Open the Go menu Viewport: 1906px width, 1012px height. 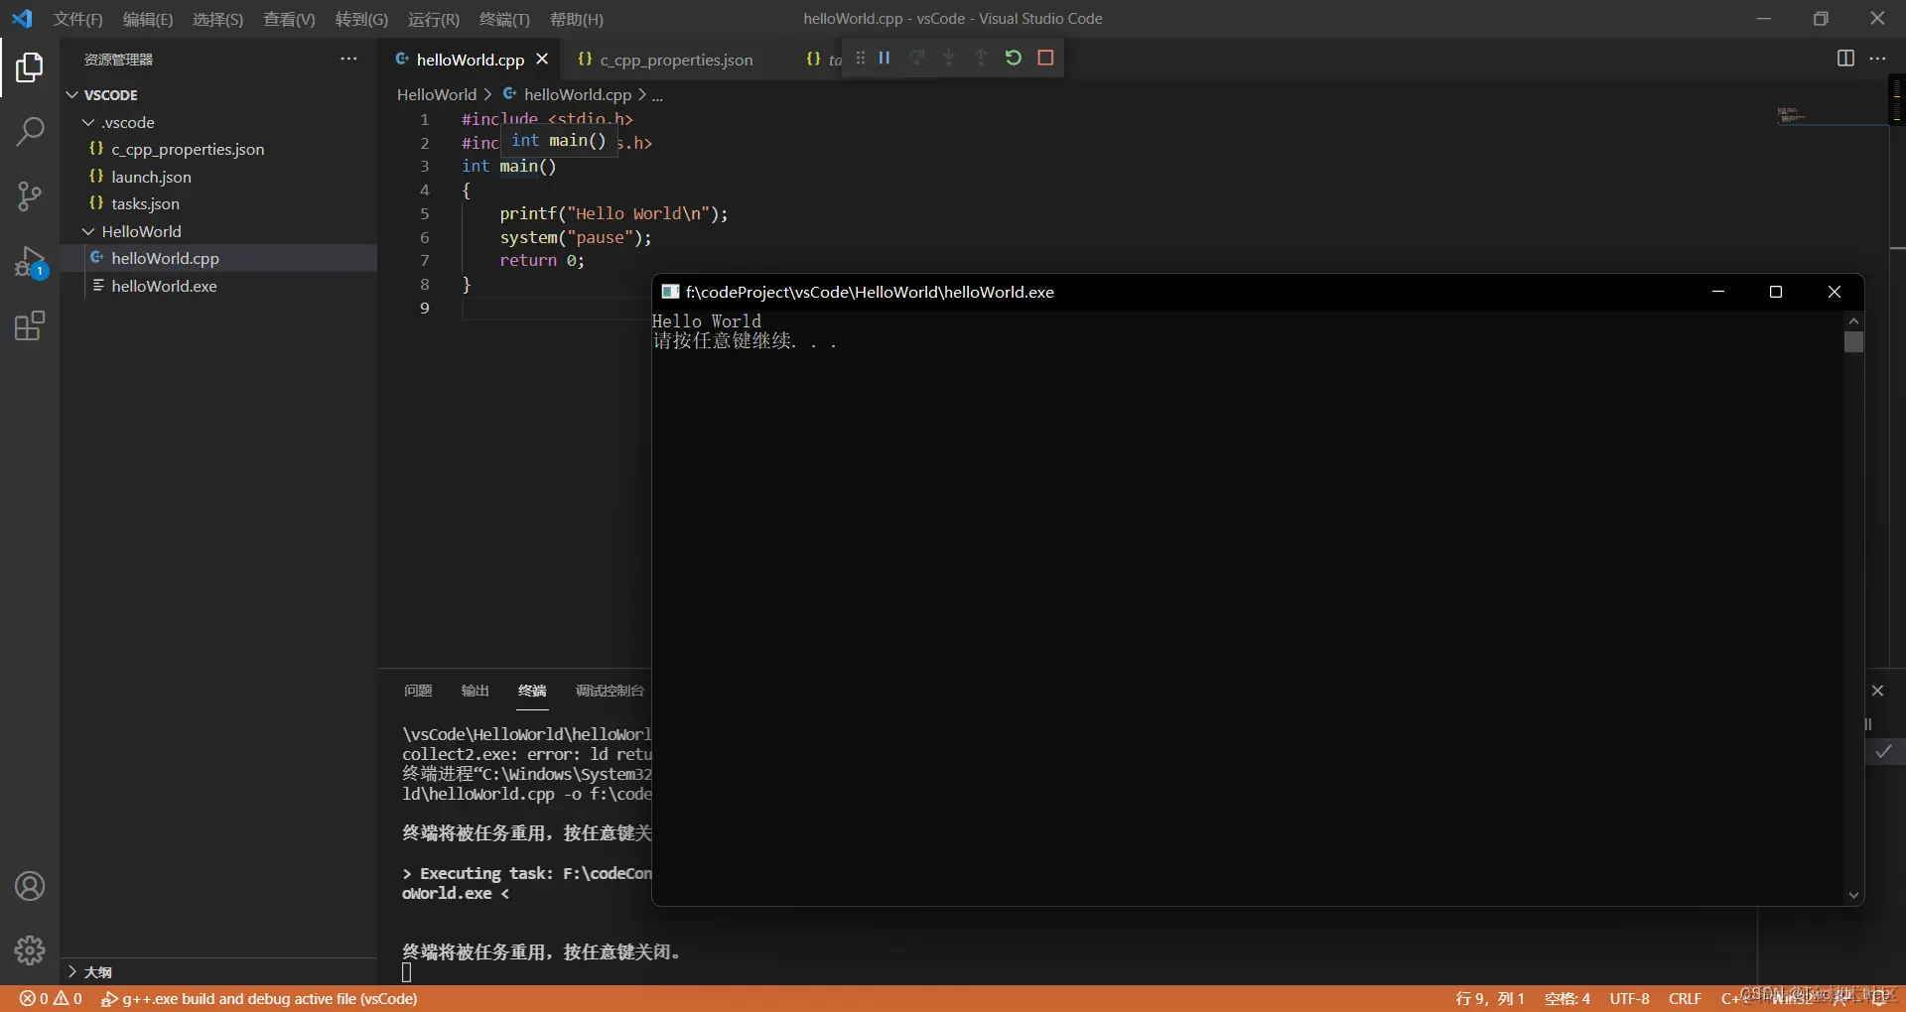(x=361, y=19)
